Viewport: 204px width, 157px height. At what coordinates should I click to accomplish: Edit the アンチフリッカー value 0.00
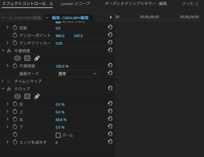[x=59, y=43]
